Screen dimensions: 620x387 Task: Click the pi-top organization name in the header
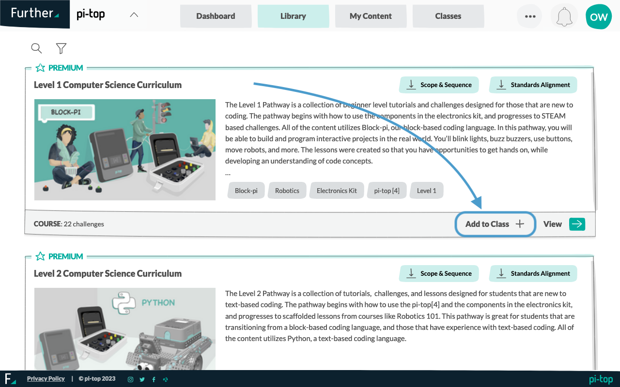coord(91,15)
